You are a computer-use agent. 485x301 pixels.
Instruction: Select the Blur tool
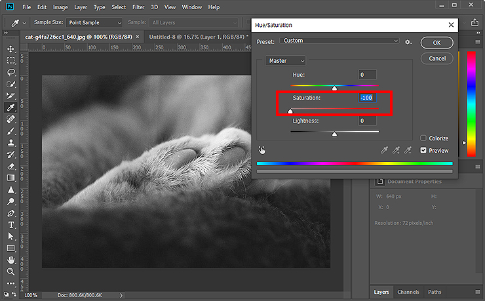(x=11, y=190)
